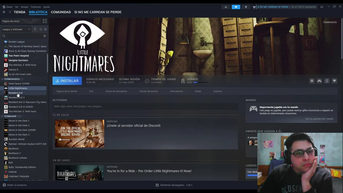Click the INSTALAR button

tap(67, 81)
